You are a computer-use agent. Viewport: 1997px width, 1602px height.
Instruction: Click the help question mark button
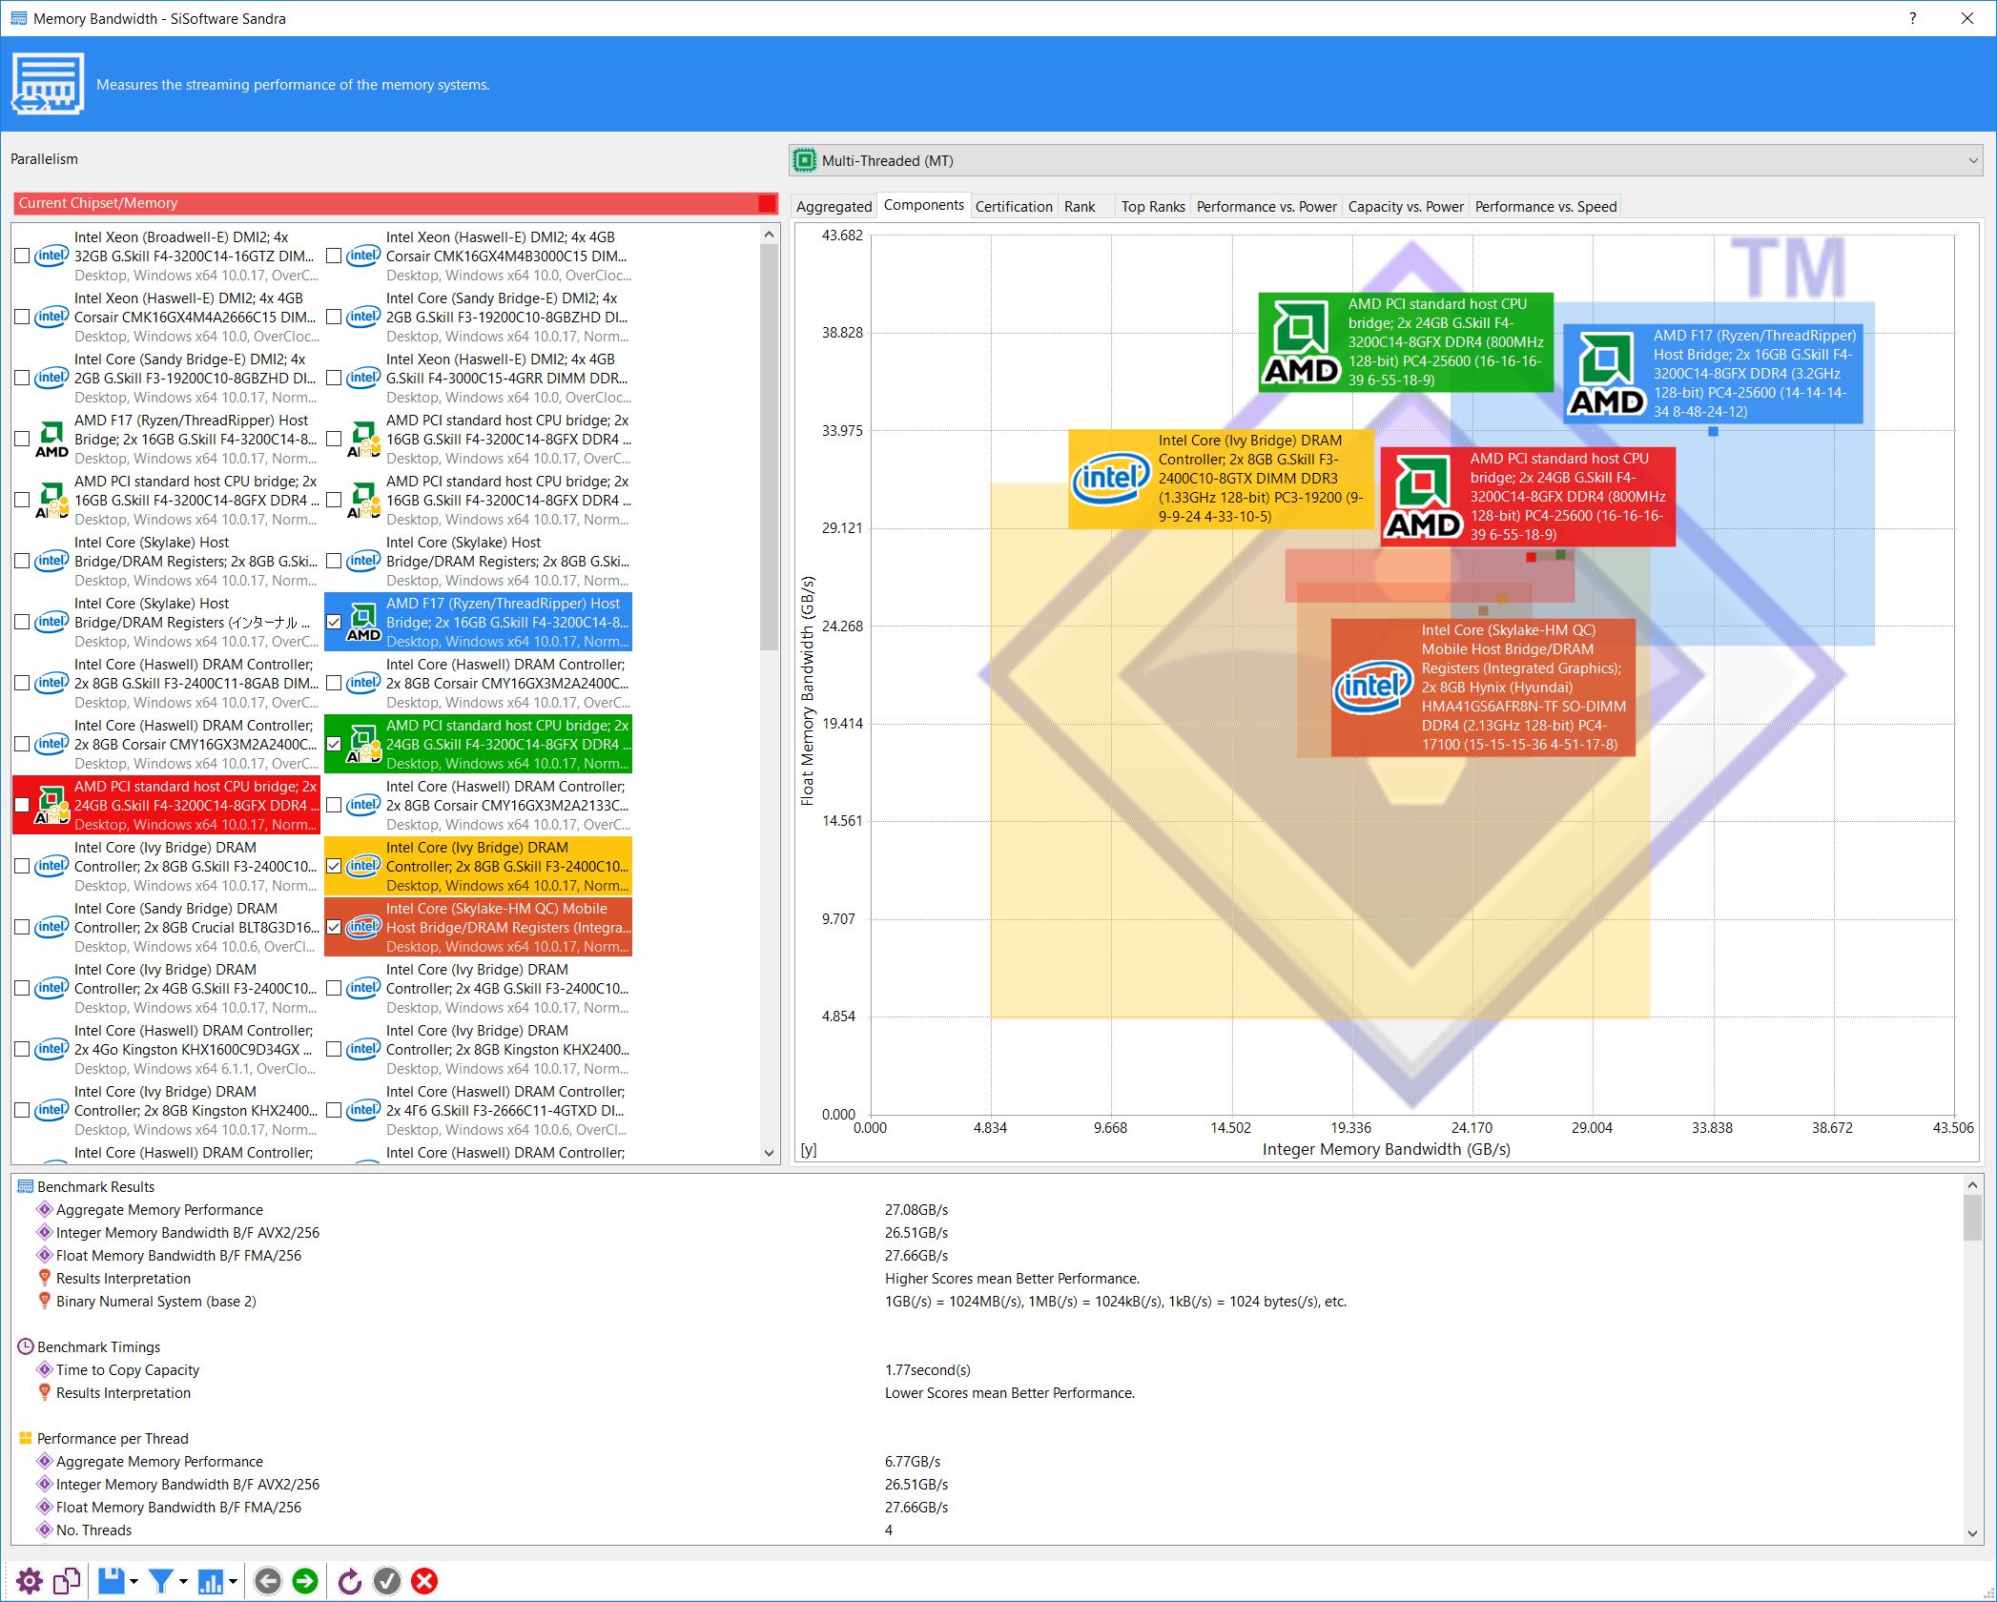point(1912,18)
